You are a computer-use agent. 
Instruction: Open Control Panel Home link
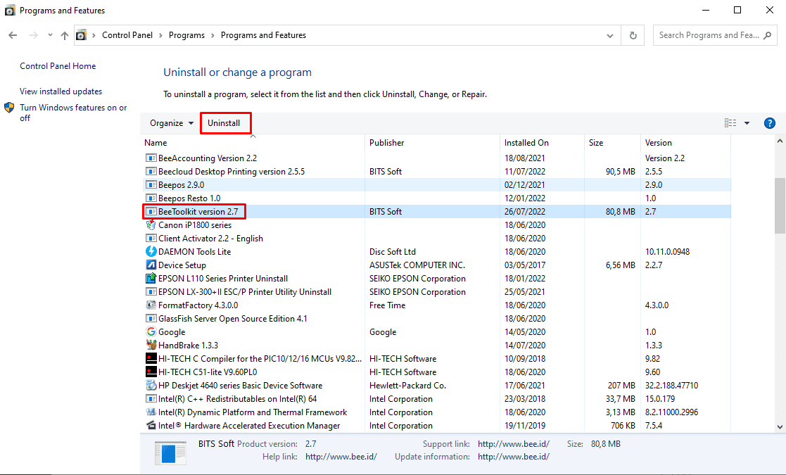point(58,66)
